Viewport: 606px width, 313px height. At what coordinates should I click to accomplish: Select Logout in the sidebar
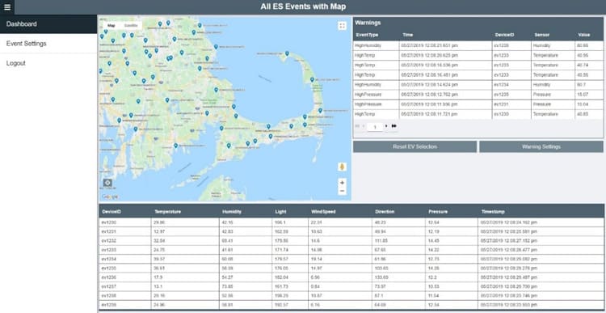(48, 63)
